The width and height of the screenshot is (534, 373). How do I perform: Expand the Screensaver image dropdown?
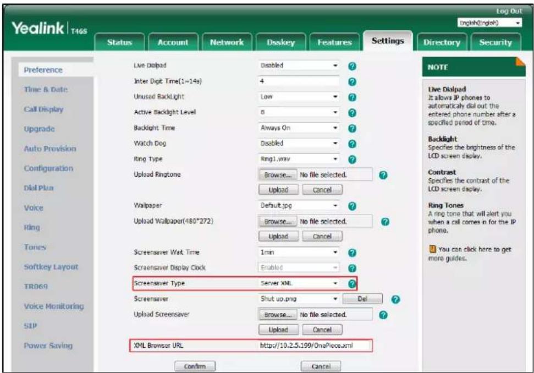click(298, 299)
